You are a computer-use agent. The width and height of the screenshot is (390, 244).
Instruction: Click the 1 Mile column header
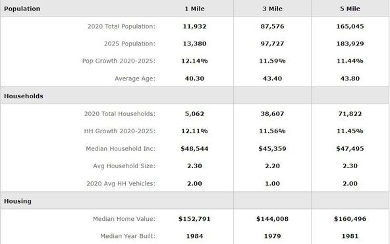point(194,9)
